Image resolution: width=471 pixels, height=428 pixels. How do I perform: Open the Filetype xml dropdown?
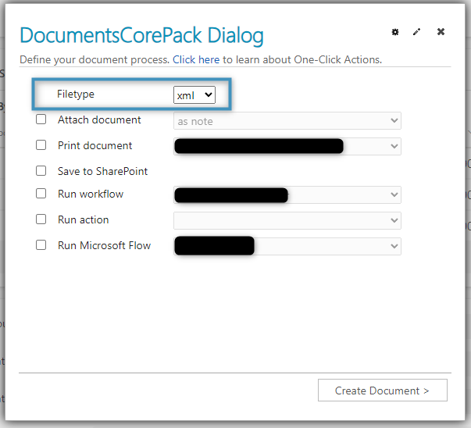[194, 95]
